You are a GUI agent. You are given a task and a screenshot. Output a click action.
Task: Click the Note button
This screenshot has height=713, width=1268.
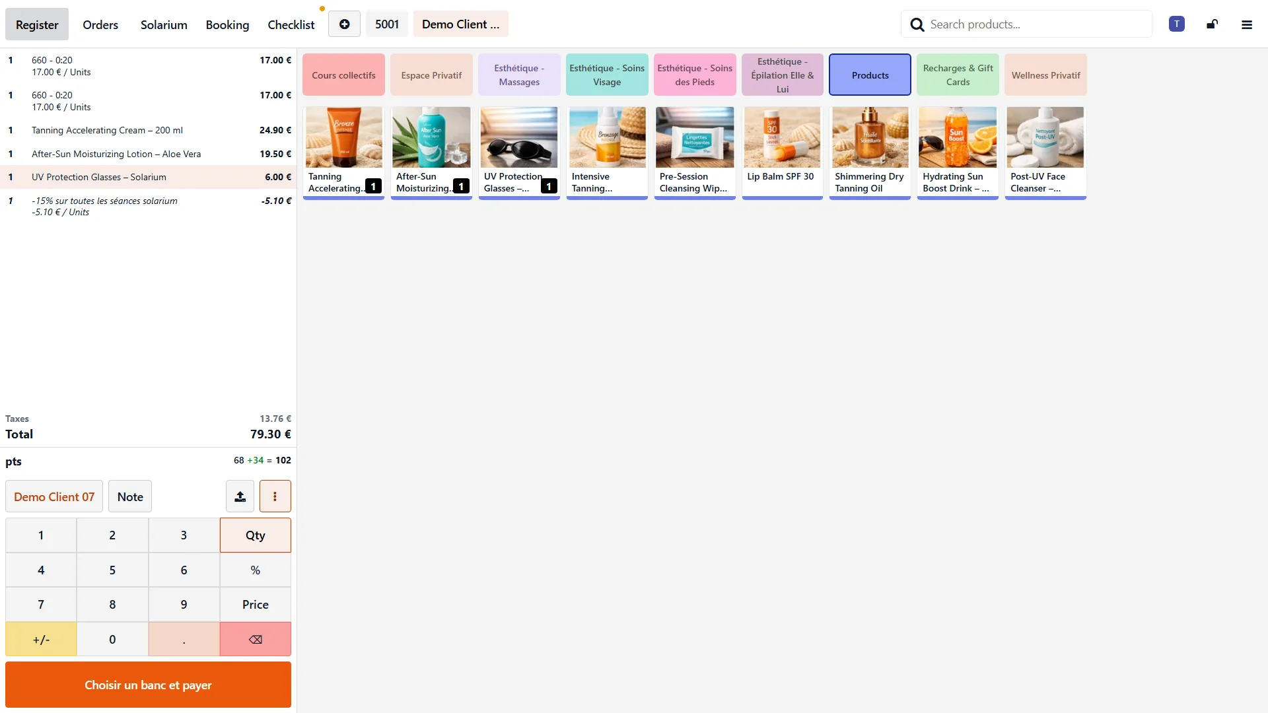(x=130, y=496)
